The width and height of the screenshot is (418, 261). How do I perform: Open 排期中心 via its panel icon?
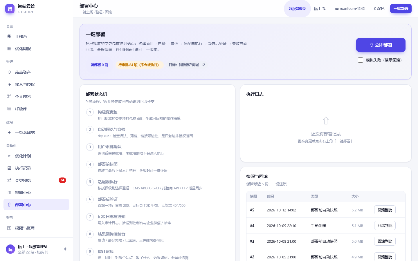[9, 193]
